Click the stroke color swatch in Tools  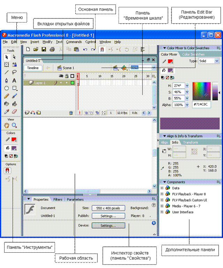coord(14,140)
